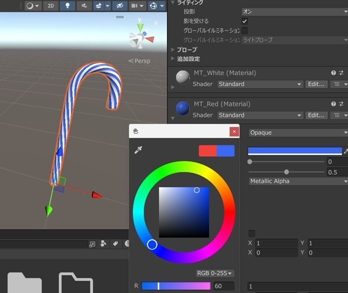Edit the Tiling X field showing 1

(x=276, y=243)
